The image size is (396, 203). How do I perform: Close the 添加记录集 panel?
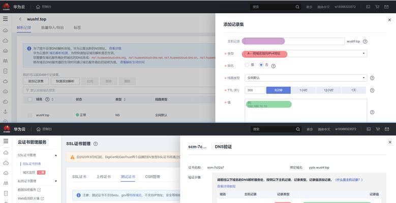(x=389, y=20)
